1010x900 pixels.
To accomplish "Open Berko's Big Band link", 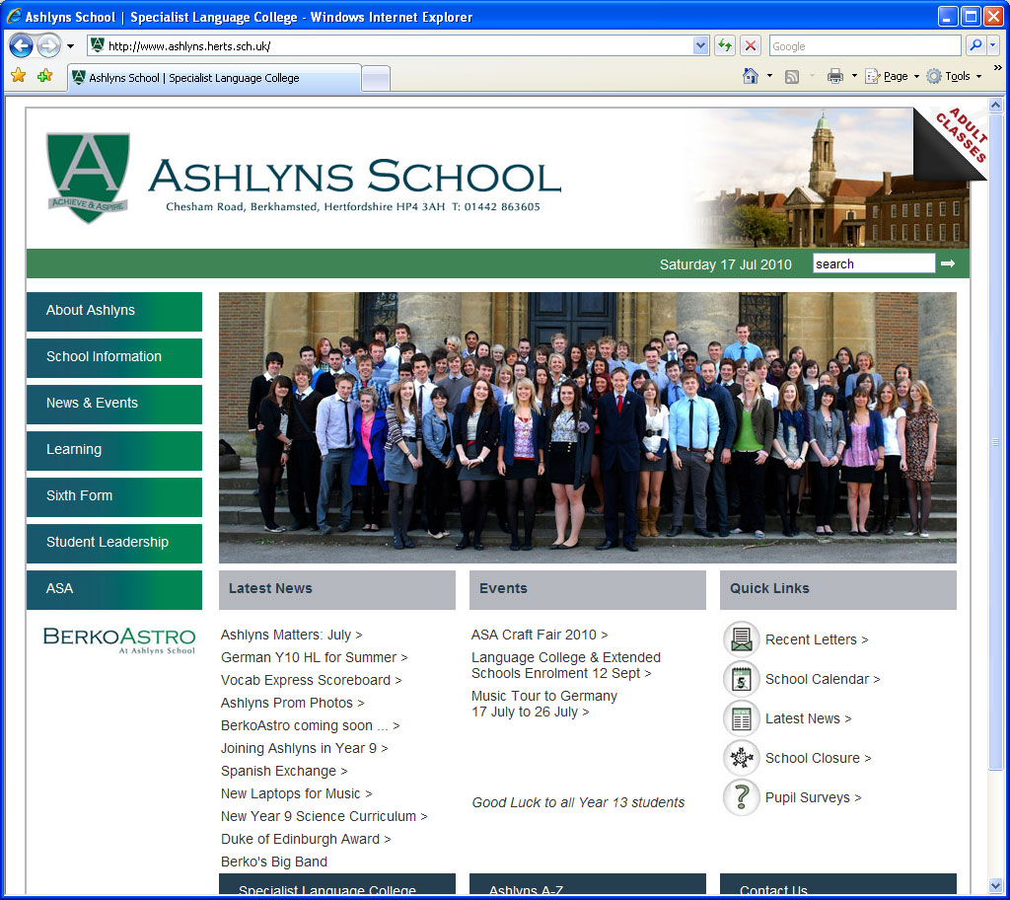I will 274,862.
